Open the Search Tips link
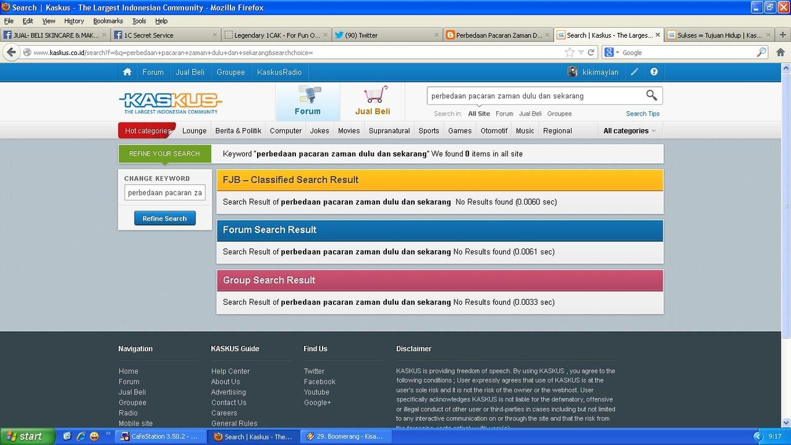Viewport: 791px width, 445px height. click(643, 114)
